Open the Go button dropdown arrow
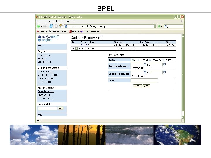The image size is (211, 158). (x=161, y=26)
